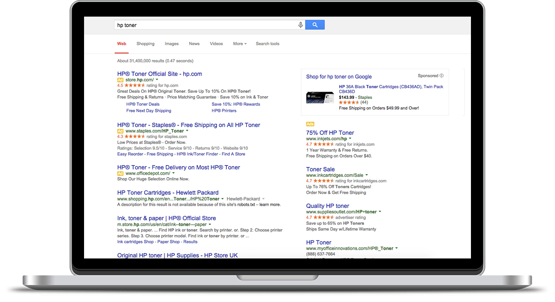The image size is (555, 302).
Task: Open dropdown arrow beside www.inkjets.com/hp
Action: click(x=350, y=139)
